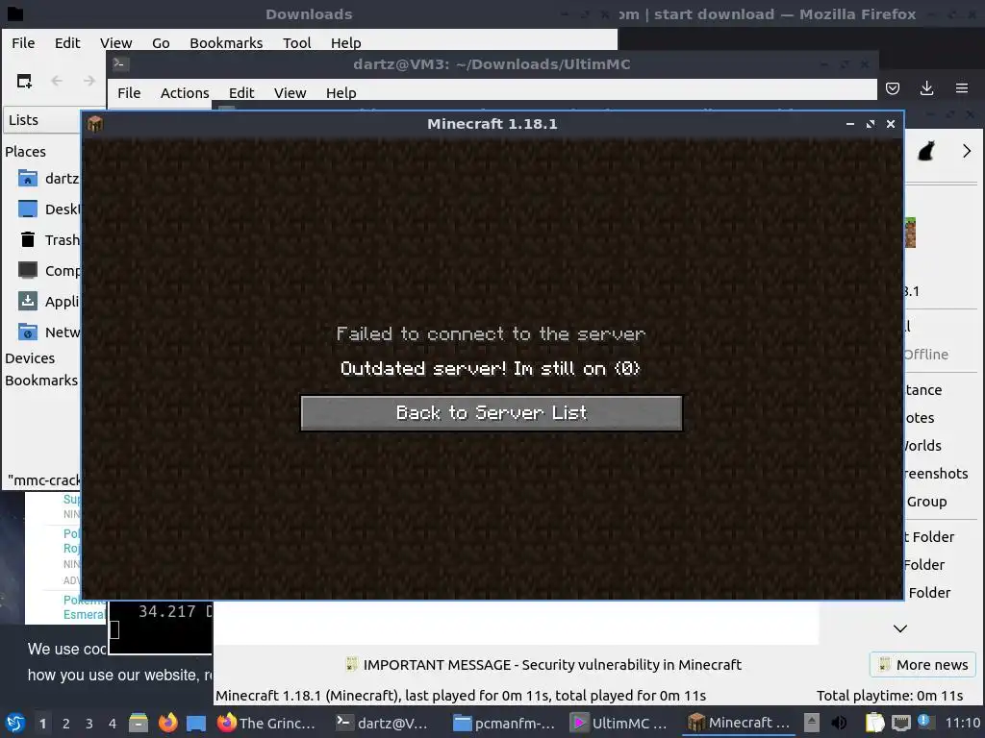
Task: Switch to the dartz@V… terminal taskbar entry
Action: tap(383, 723)
